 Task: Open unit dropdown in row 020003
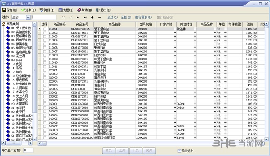(226, 78)
